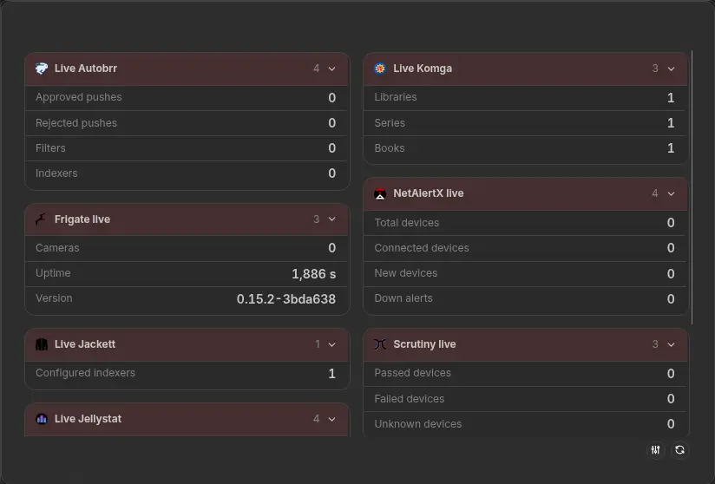Collapse the Frigate live card chevron
The height and width of the screenshot is (484, 715).
[332, 219]
